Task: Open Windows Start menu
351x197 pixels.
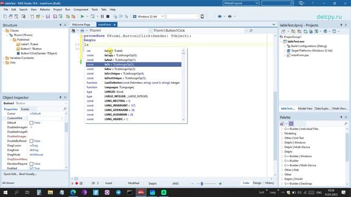Action: [5, 192]
